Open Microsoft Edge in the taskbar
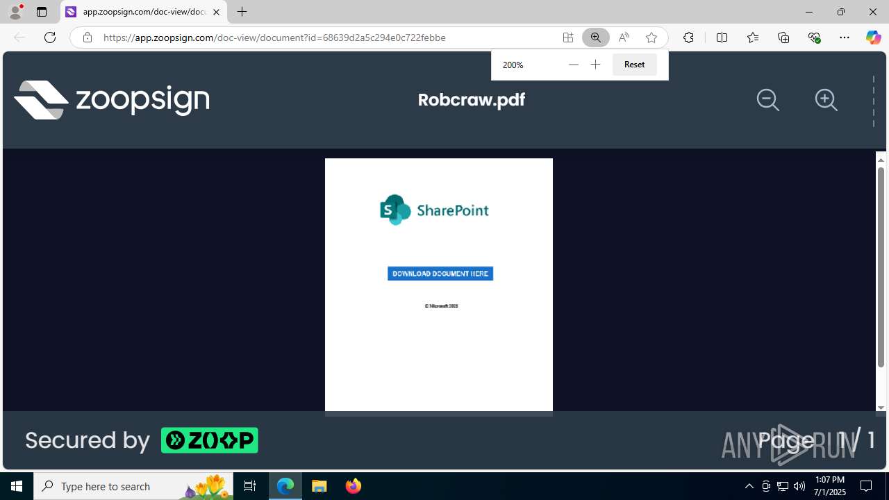 pyautogui.click(x=285, y=486)
